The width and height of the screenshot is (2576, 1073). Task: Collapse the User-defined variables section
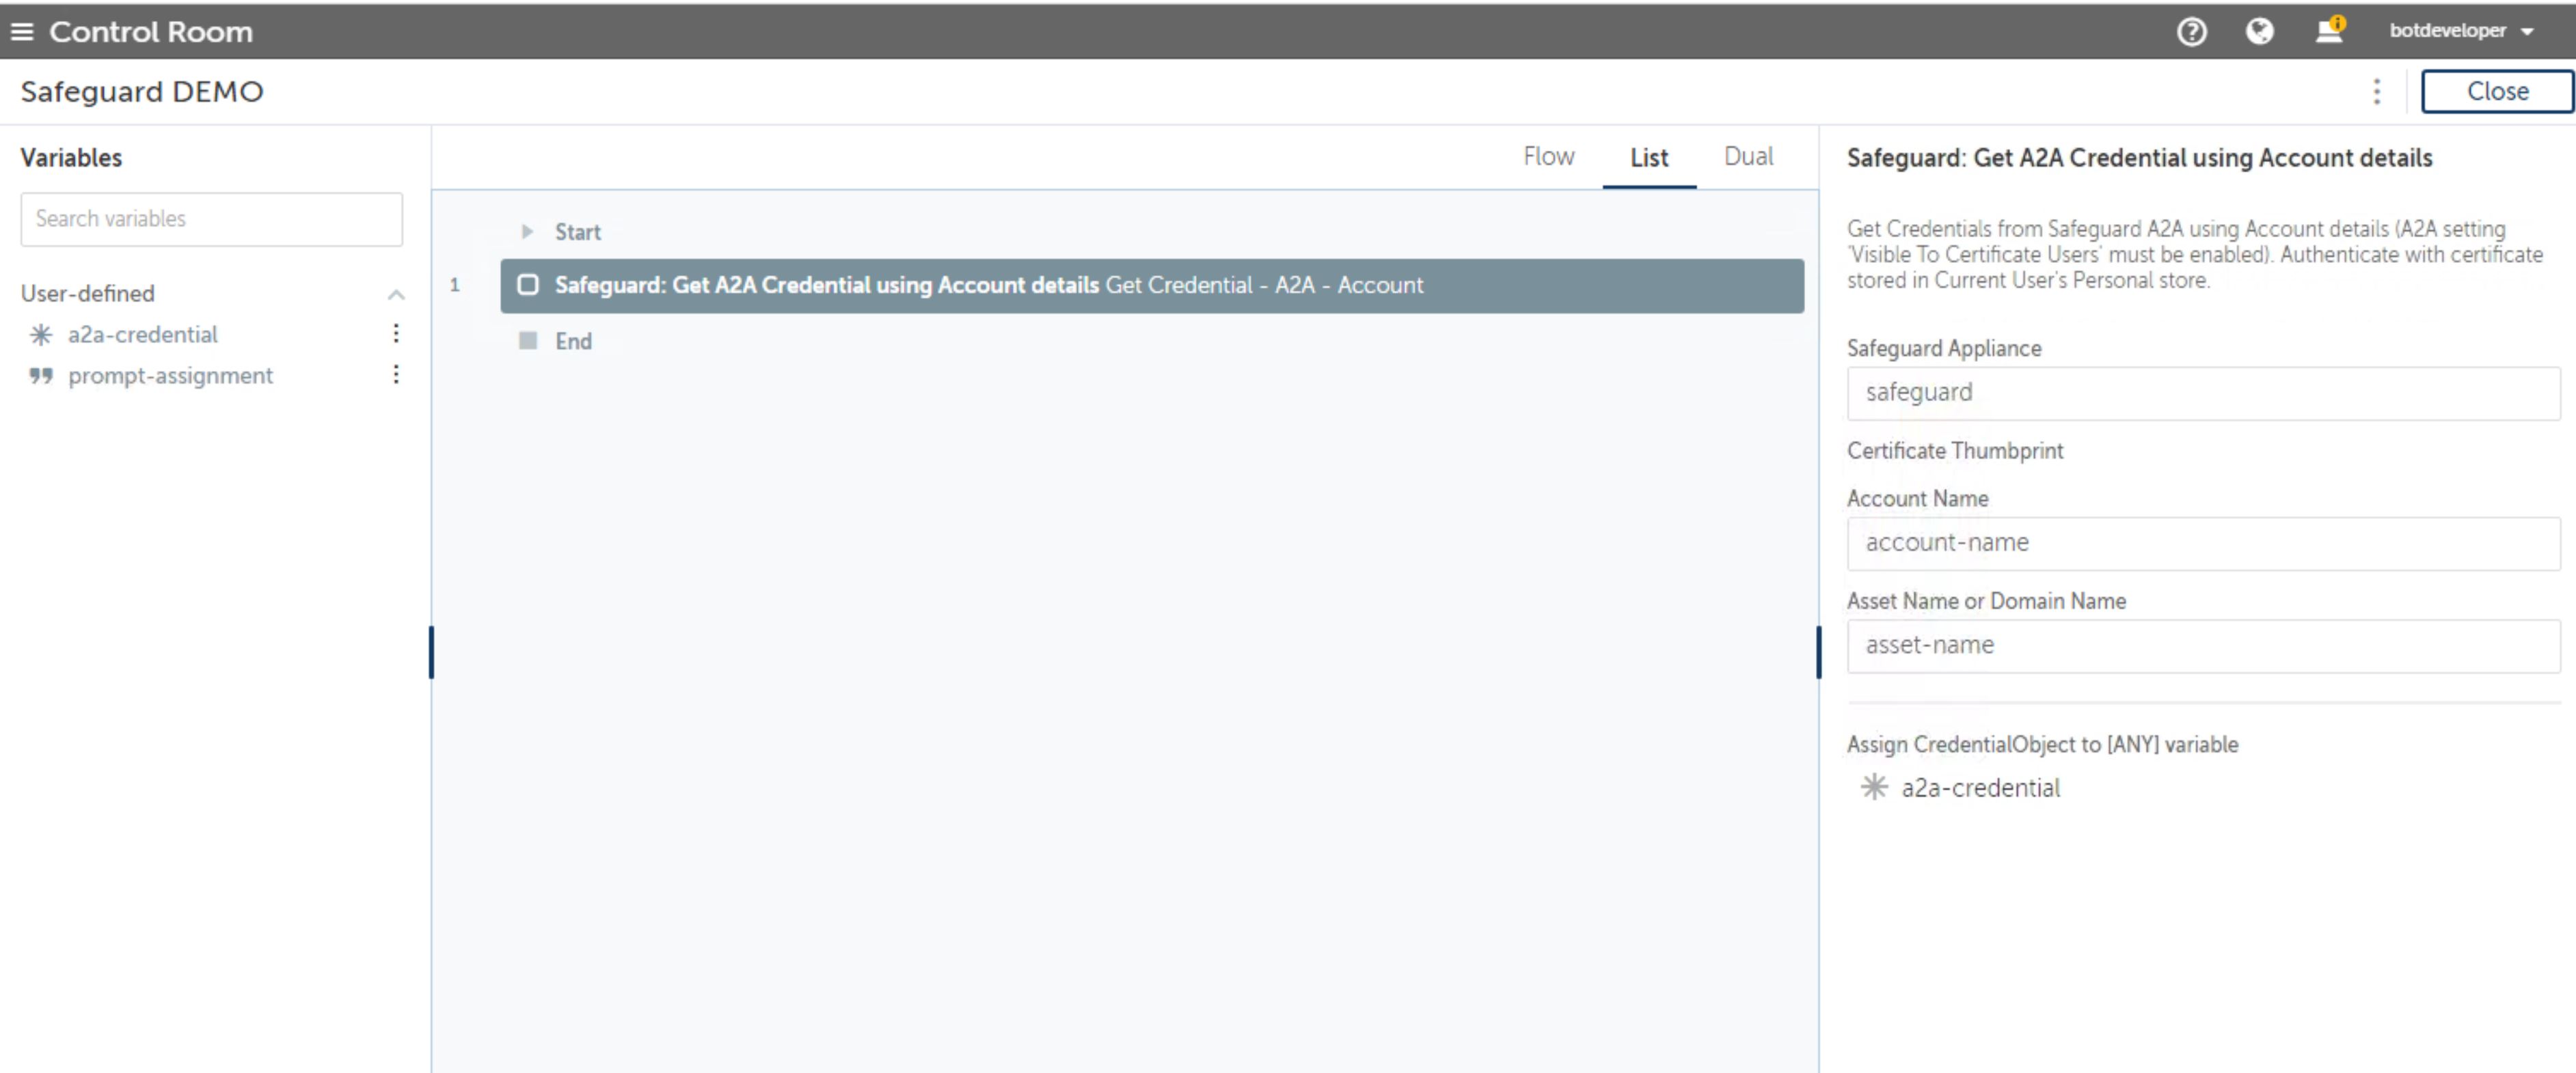tap(396, 294)
